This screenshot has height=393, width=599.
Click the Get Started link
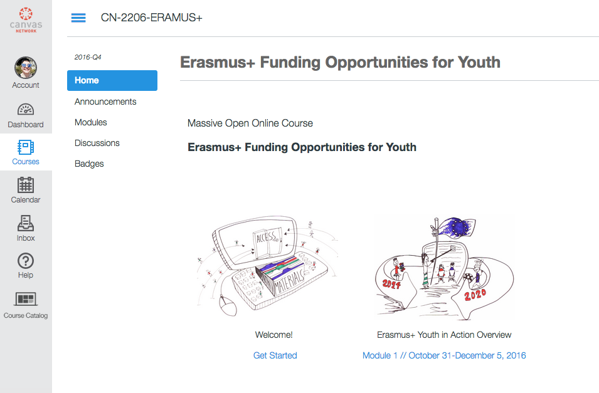coord(275,355)
